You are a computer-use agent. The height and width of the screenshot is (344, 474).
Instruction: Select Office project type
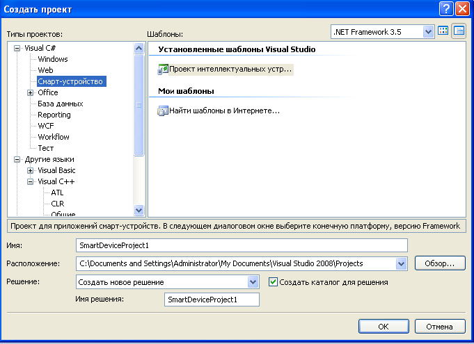point(48,92)
